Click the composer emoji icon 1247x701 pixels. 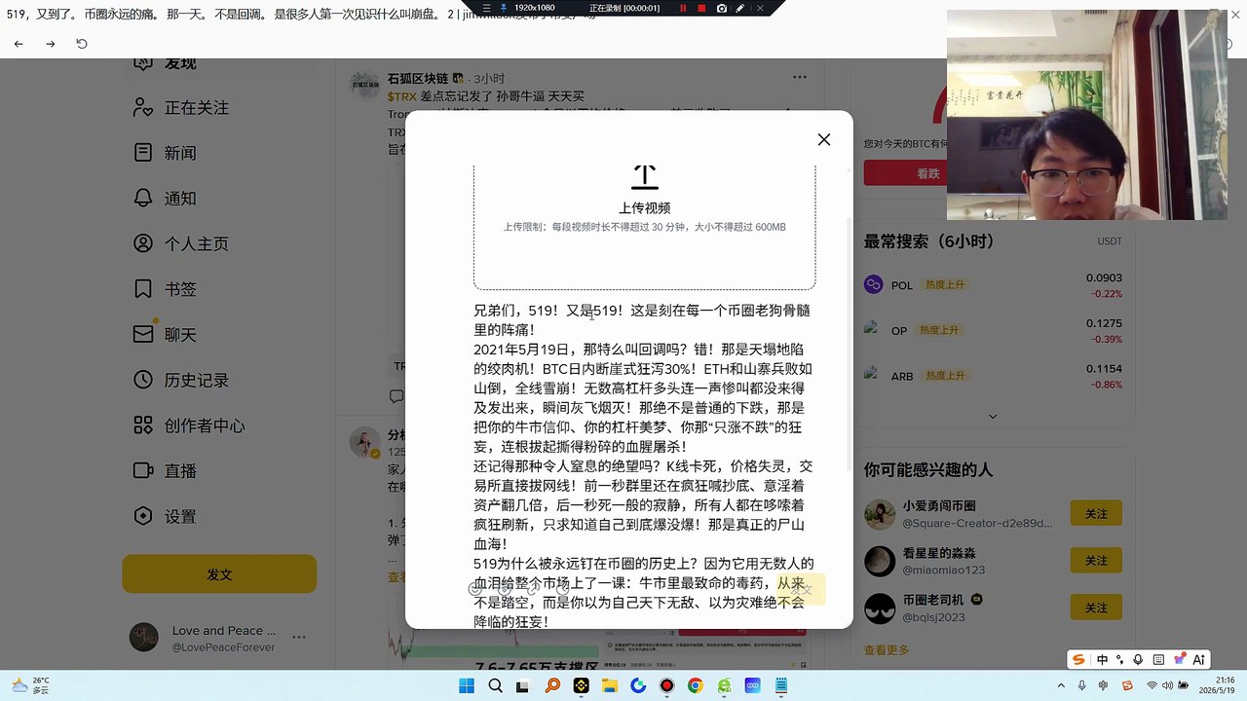click(x=475, y=588)
